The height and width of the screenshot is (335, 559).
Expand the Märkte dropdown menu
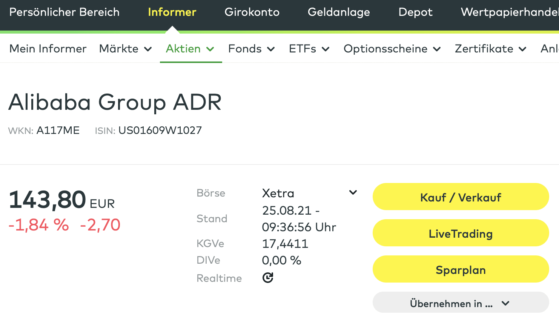(x=126, y=48)
